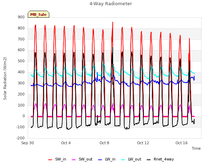Click the Sep 30 x-axis tick label
The width and height of the screenshot is (222, 166).
[x=28, y=143]
